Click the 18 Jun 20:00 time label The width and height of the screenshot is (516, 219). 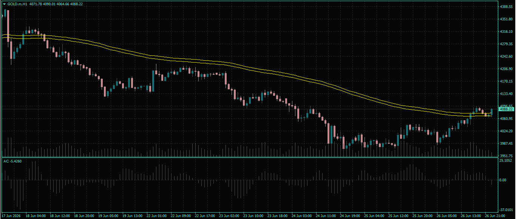coord(84,216)
